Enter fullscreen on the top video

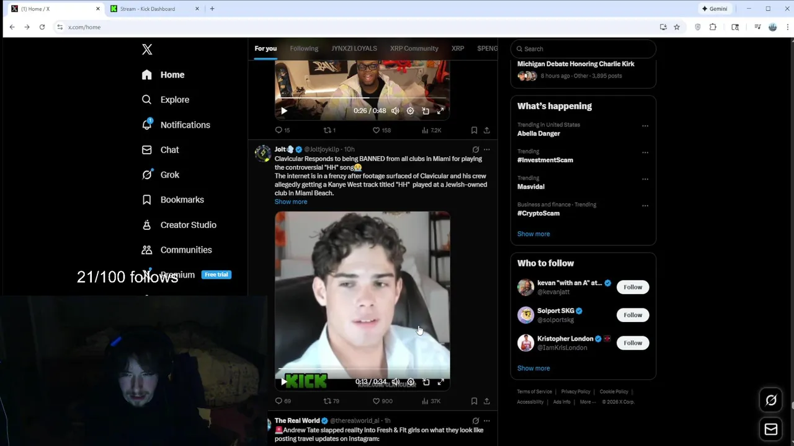tap(440, 111)
